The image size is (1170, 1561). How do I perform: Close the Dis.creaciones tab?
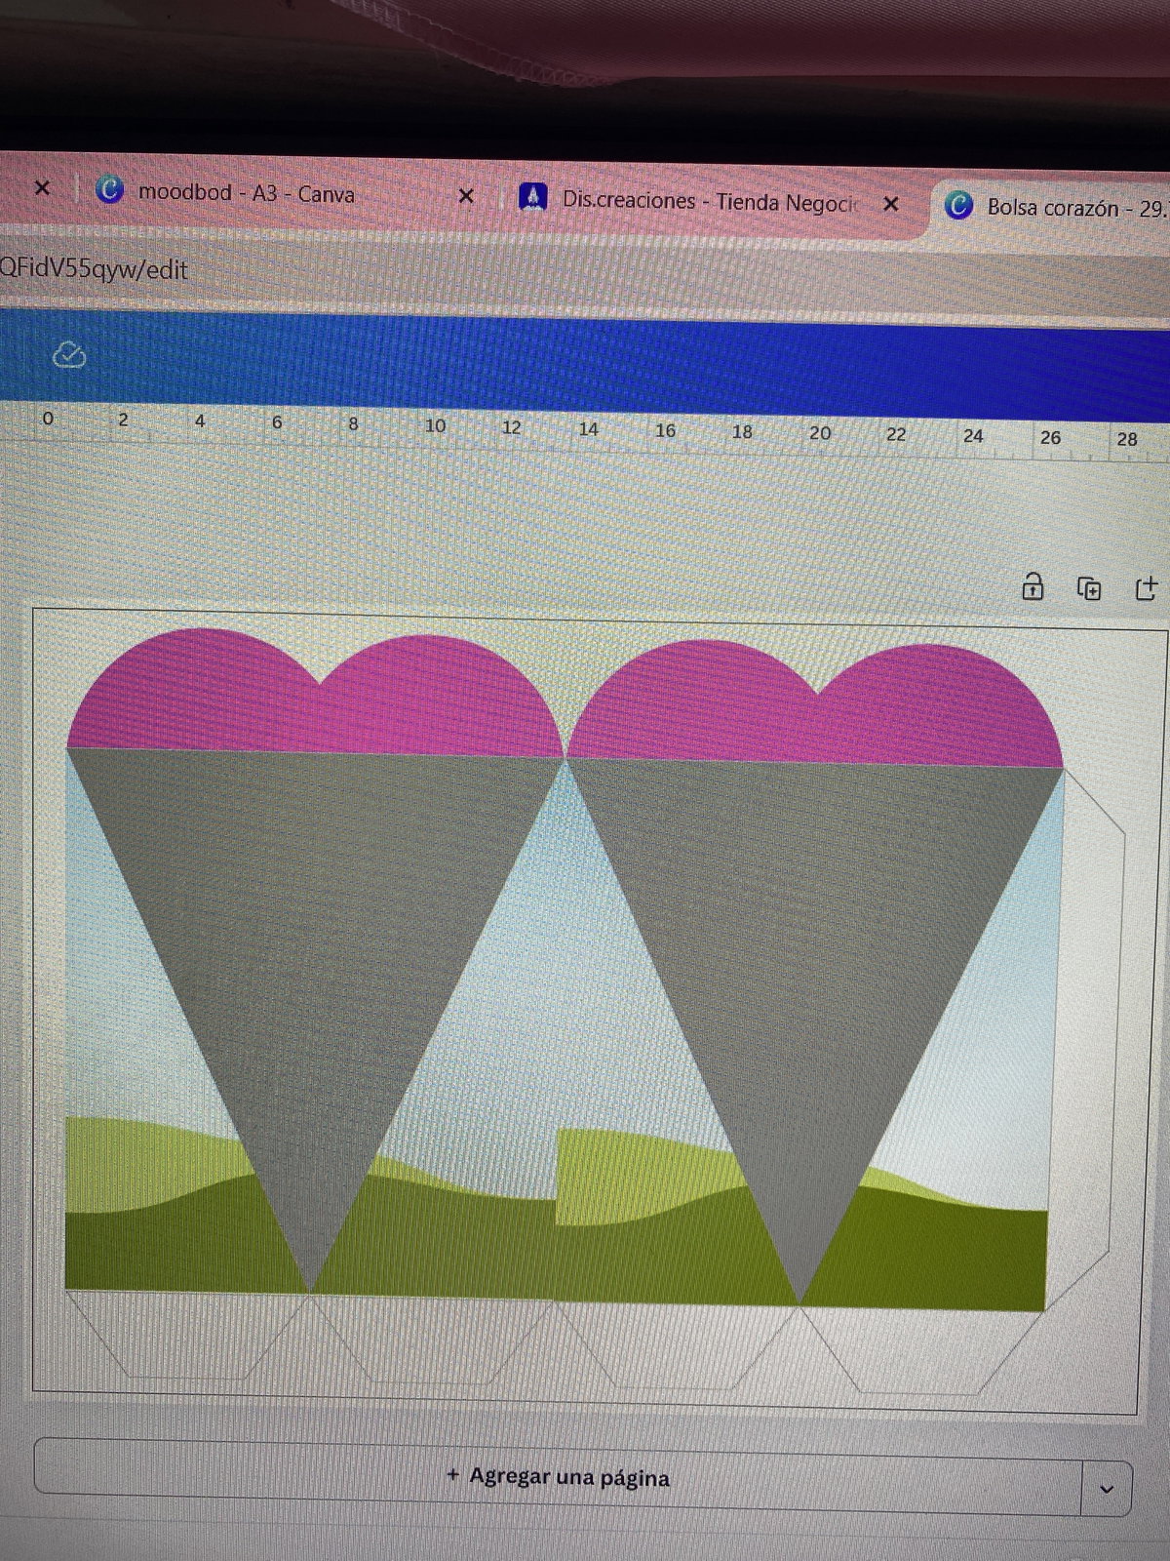890,204
